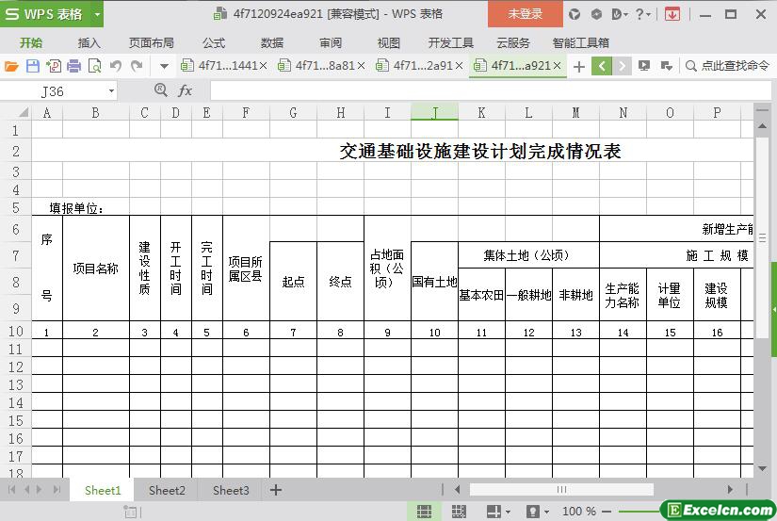Save the workbook with the floppy icon
Viewport: 777px width, 521px height.
pos(33,66)
